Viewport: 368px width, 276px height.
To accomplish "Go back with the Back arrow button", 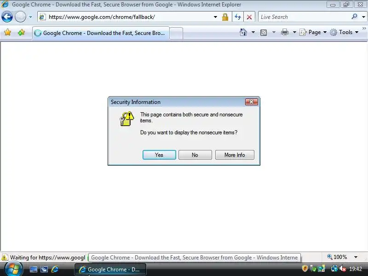I will coord(7,17).
